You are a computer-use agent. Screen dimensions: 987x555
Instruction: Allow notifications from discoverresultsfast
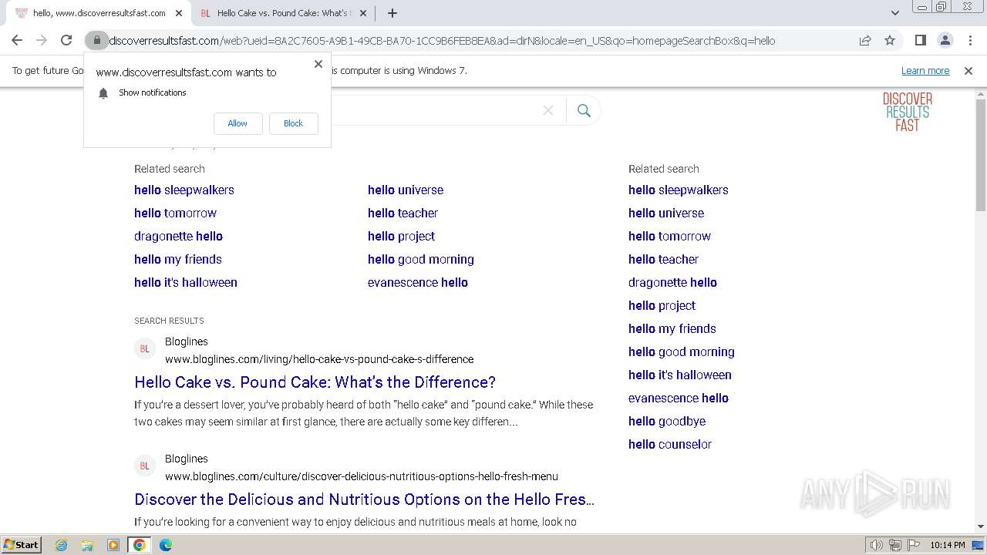[x=237, y=123]
